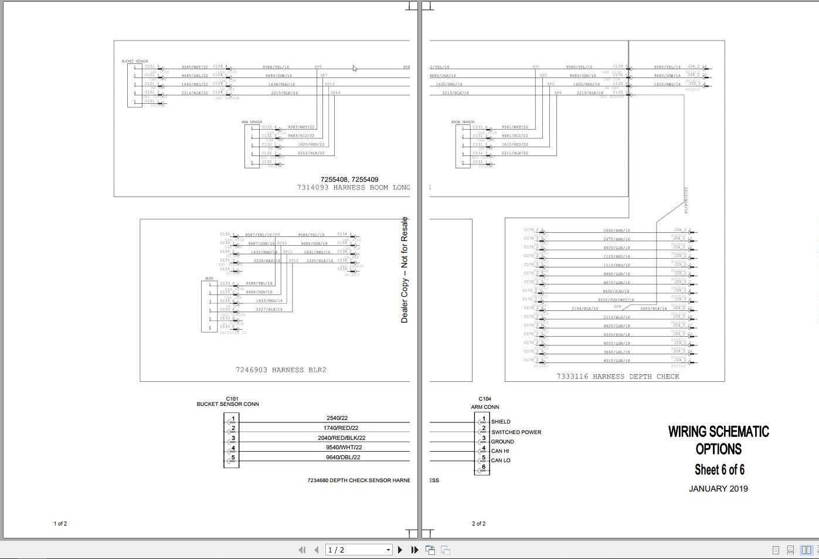The image size is (819, 559).
Task: Click the 'WIRING SCHEMATIC' title text
Action: [719, 432]
